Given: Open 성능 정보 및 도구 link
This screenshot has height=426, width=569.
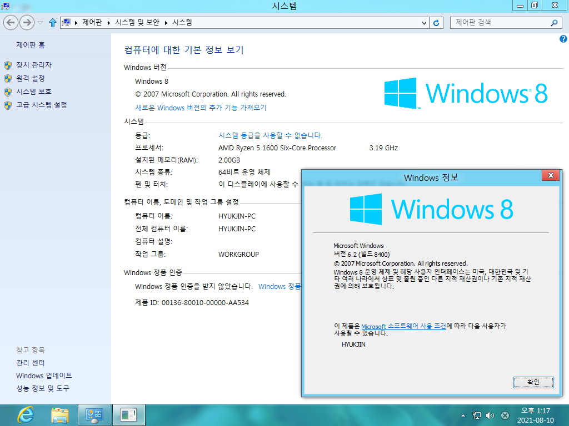Looking at the screenshot, I should [42, 388].
